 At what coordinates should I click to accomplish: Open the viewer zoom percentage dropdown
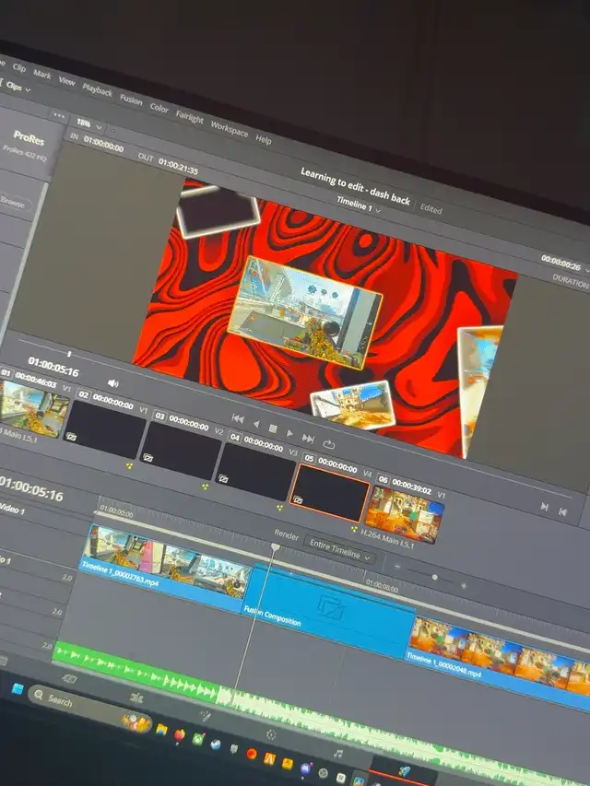pyautogui.click(x=88, y=124)
